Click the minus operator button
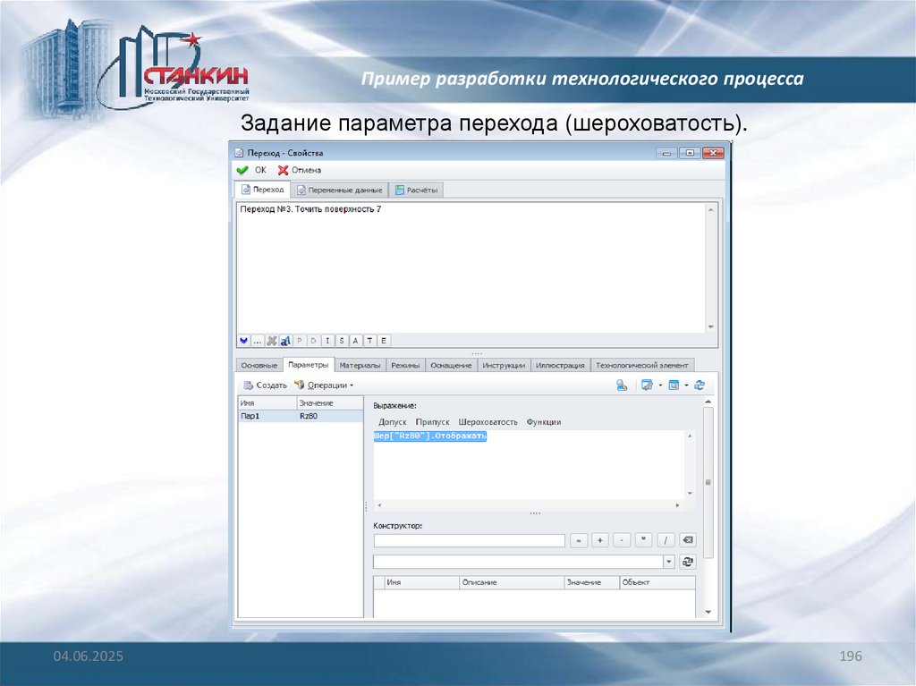 pos(622,540)
